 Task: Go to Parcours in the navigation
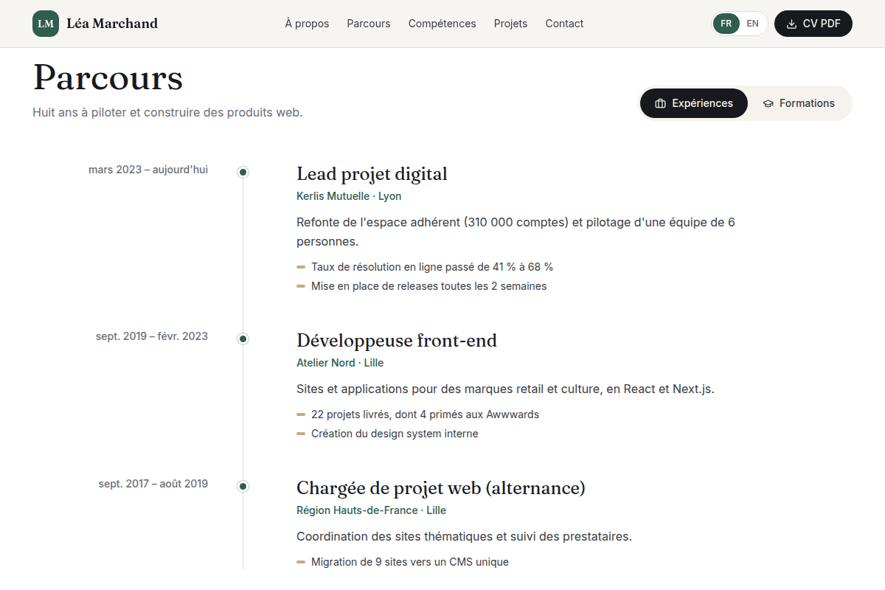[x=369, y=24]
